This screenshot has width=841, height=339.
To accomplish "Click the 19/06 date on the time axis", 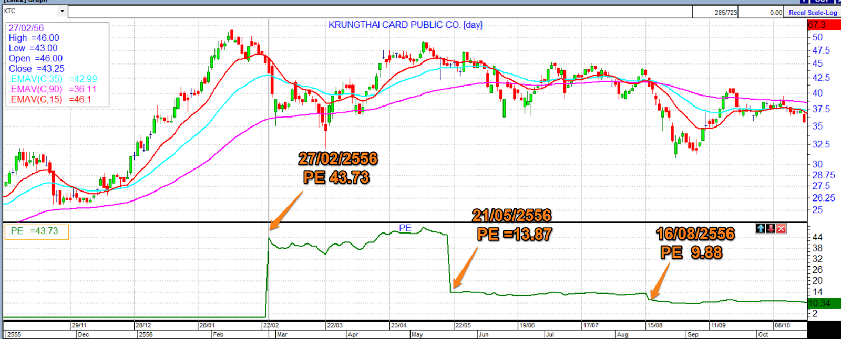I will (x=527, y=325).
